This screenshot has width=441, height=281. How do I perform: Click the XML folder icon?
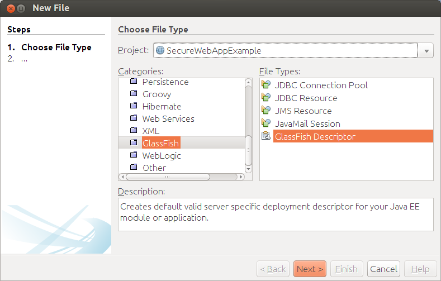(x=134, y=130)
